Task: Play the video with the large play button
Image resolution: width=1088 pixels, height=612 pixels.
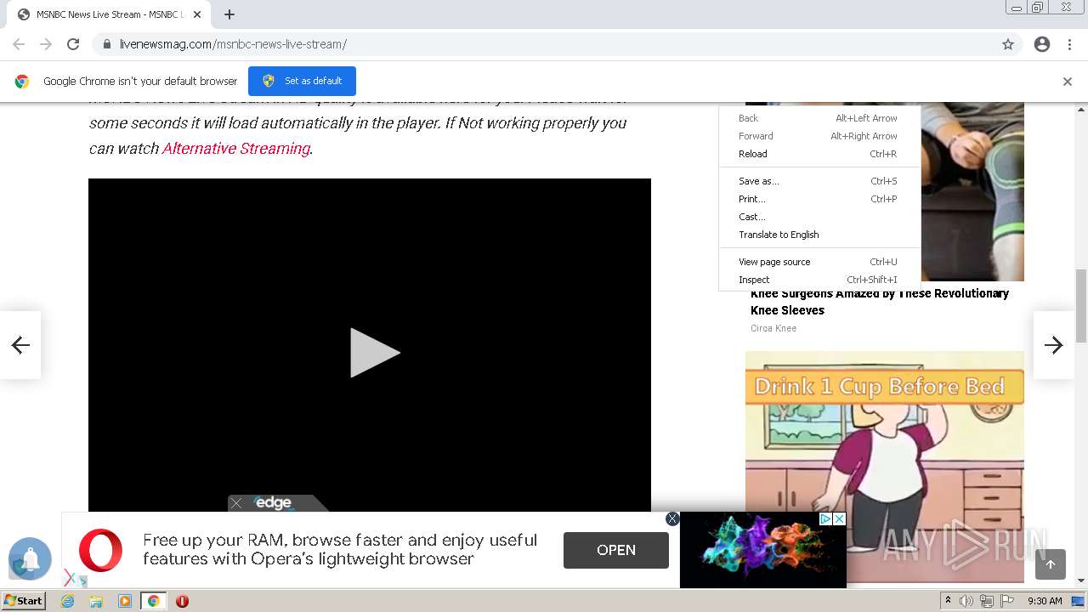Action: [375, 352]
